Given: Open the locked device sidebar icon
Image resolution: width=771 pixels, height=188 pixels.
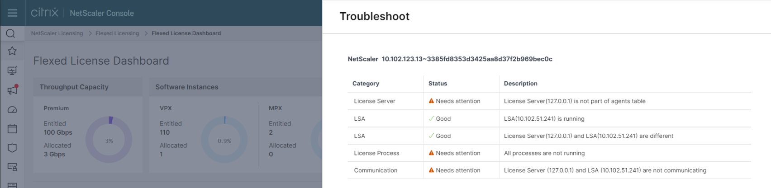Looking at the screenshot, I should tap(12, 167).
